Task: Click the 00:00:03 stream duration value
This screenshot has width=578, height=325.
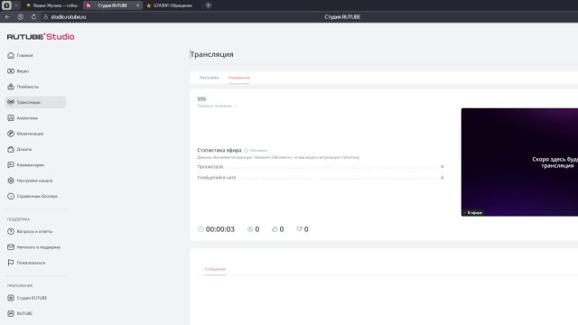Action: pos(220,229)
